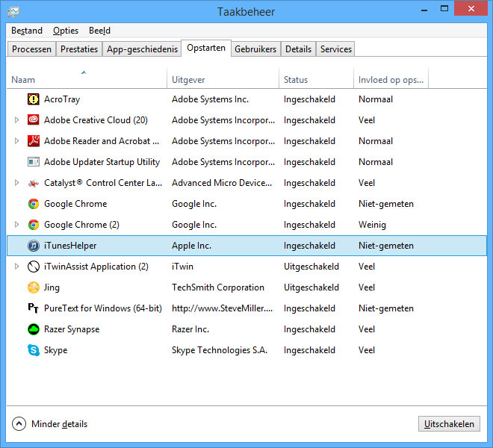Switch to the Prestaties tab

coord(79,49)
